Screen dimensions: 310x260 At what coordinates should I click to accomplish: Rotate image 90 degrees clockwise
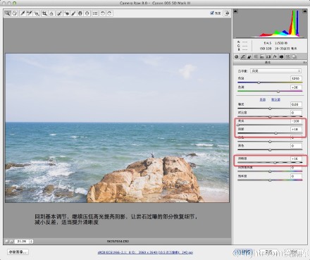point(109,13)
